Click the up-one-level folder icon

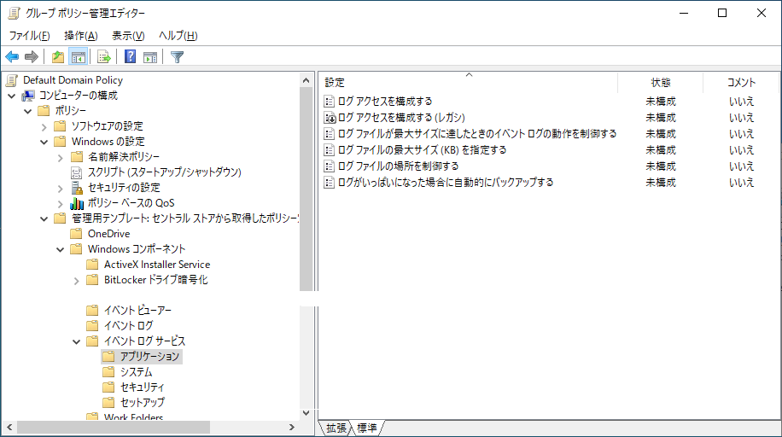pos(57,57)
